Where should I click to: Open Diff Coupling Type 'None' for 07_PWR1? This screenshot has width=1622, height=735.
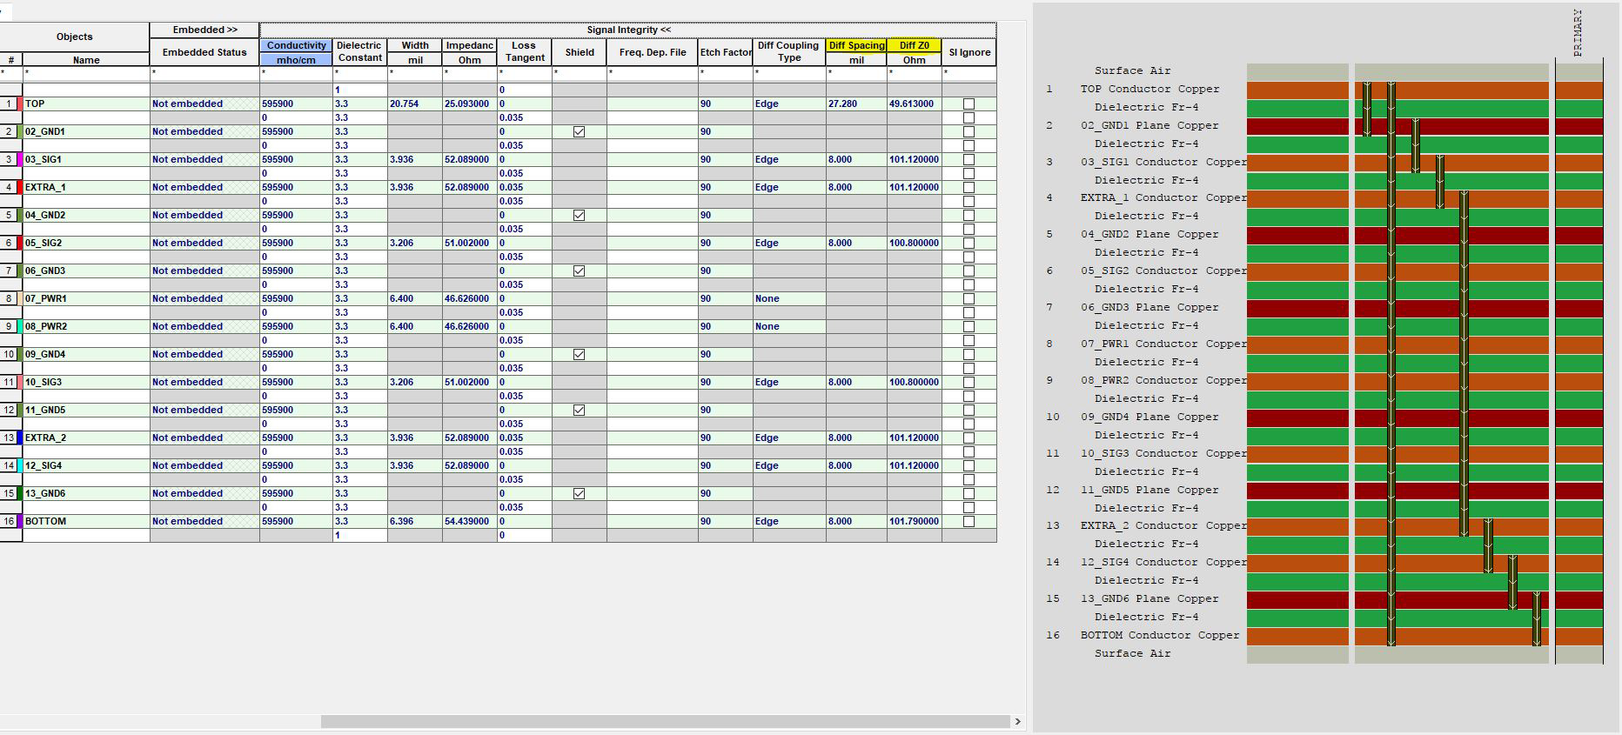pyautogui.click(x=788, y=298)
